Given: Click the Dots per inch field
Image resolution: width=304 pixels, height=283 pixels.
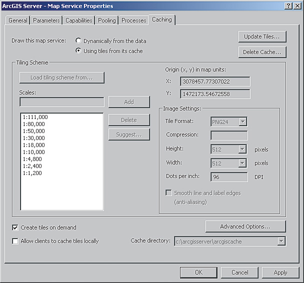Looking at the screenshot, I should pyautogui.click(x=229, y=177).
